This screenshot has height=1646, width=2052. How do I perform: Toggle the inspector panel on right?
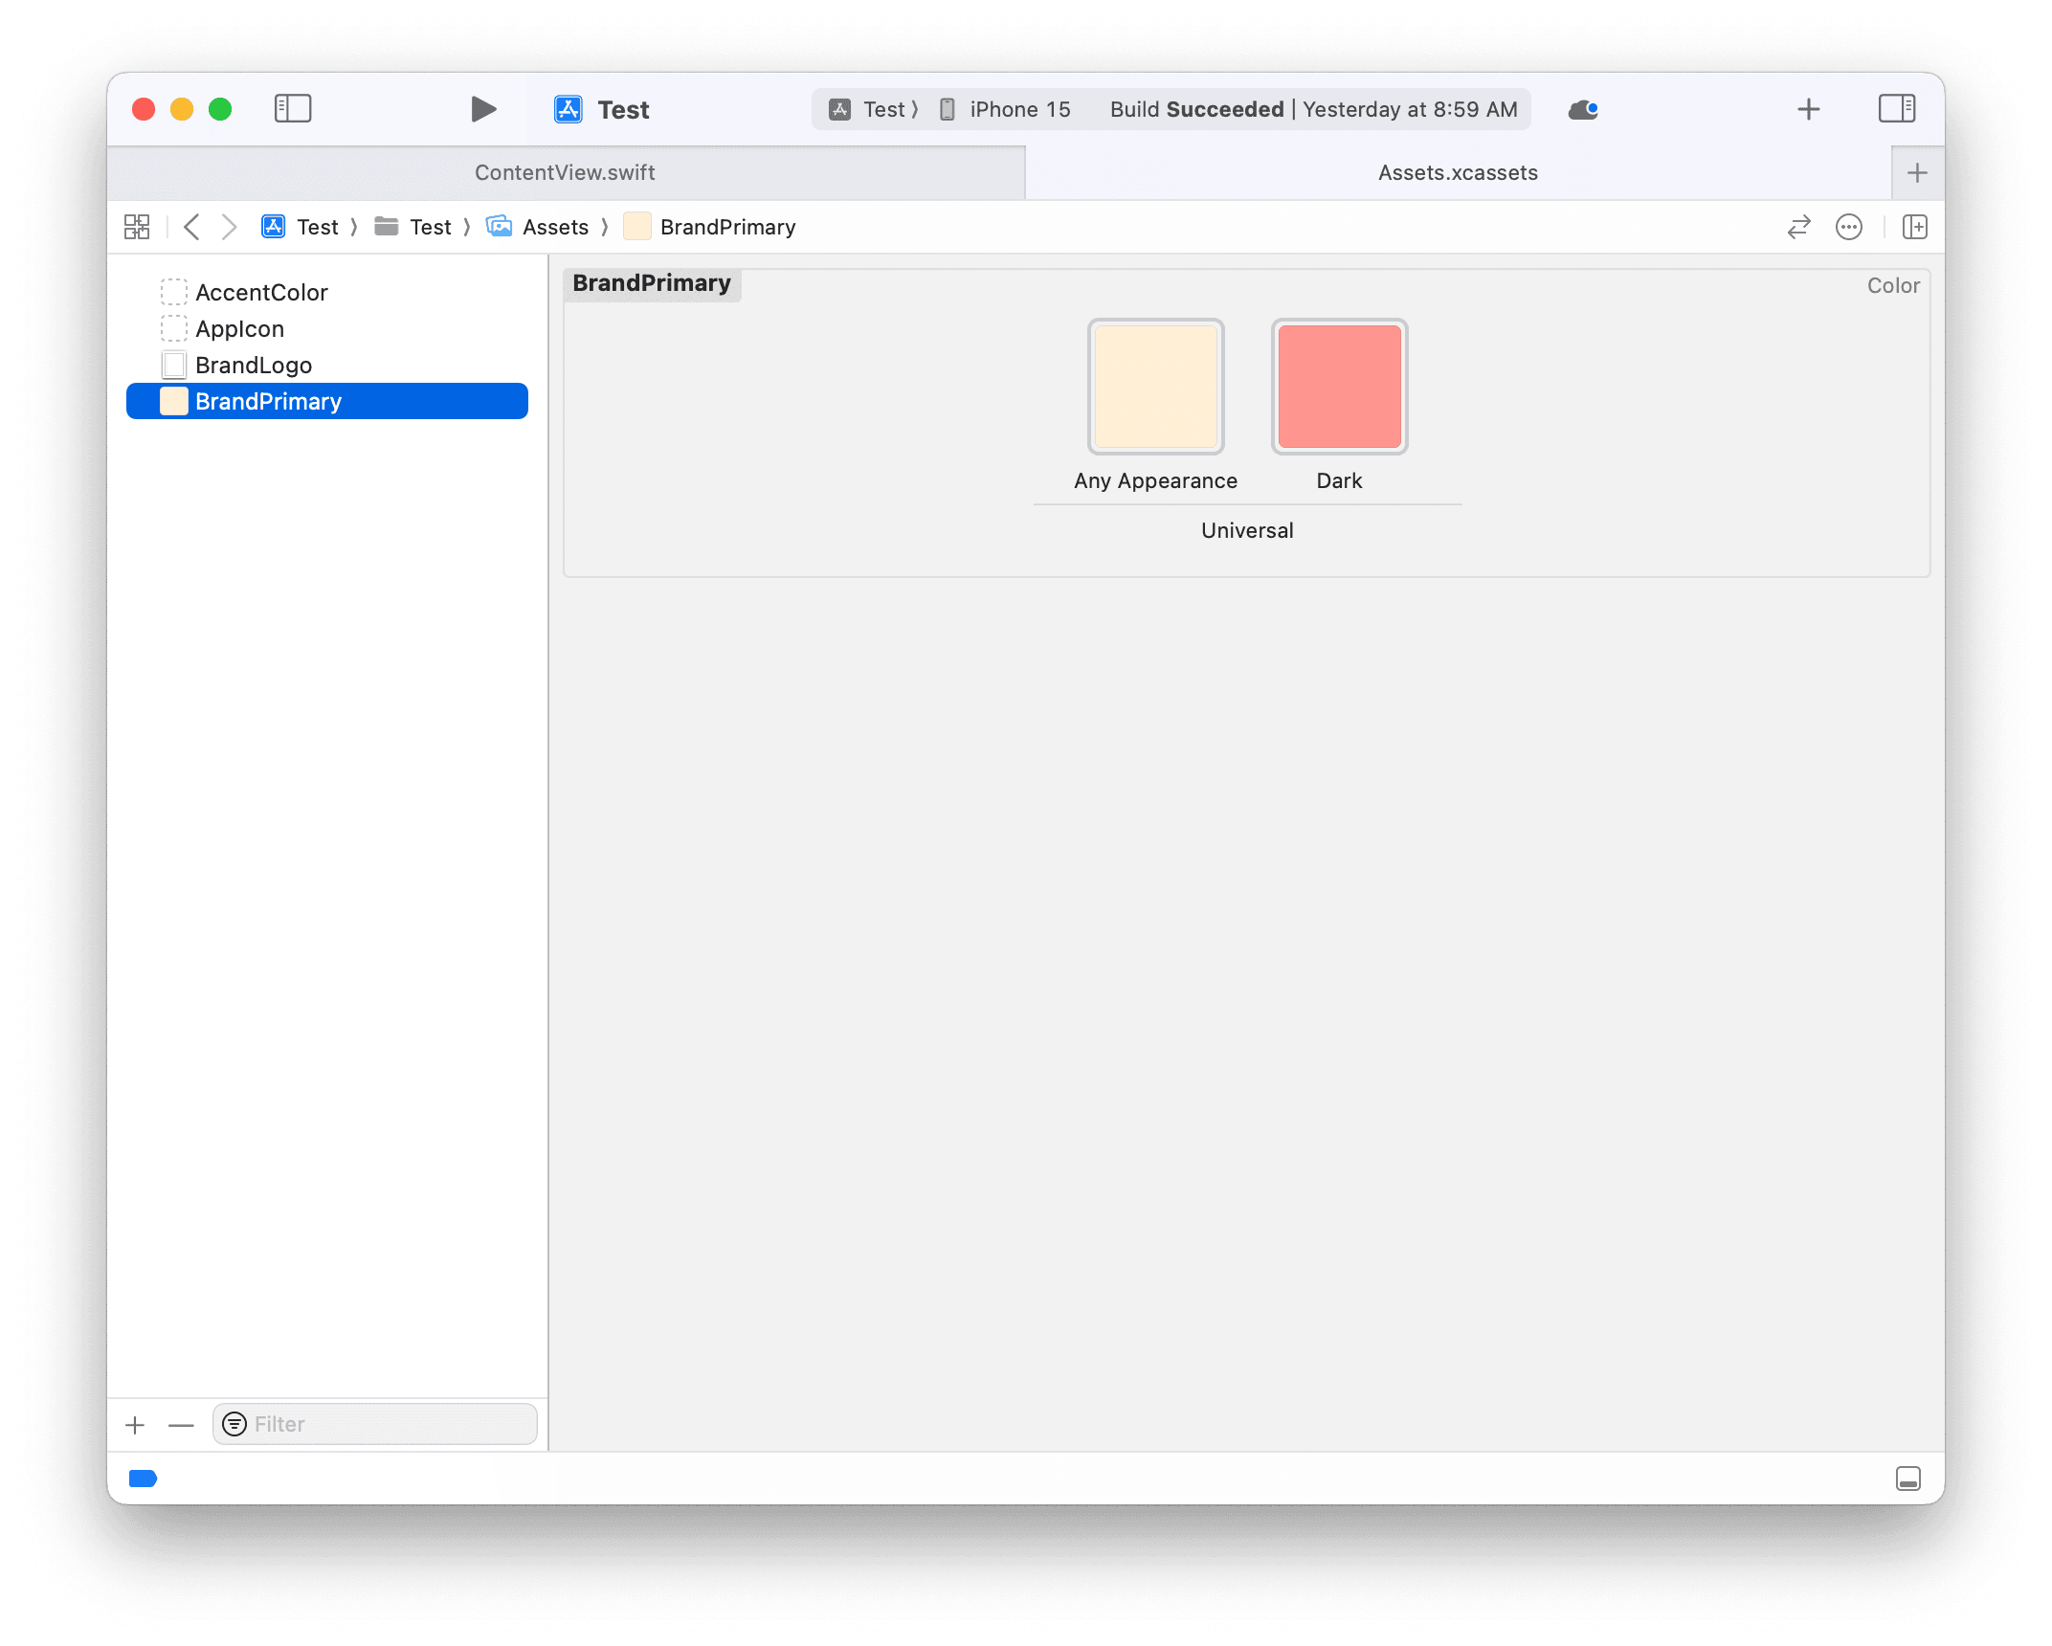(x=1896, y=109)
